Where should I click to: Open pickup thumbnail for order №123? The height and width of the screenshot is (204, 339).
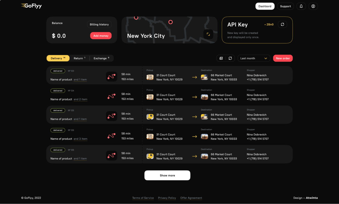click(x=150, y=77)
